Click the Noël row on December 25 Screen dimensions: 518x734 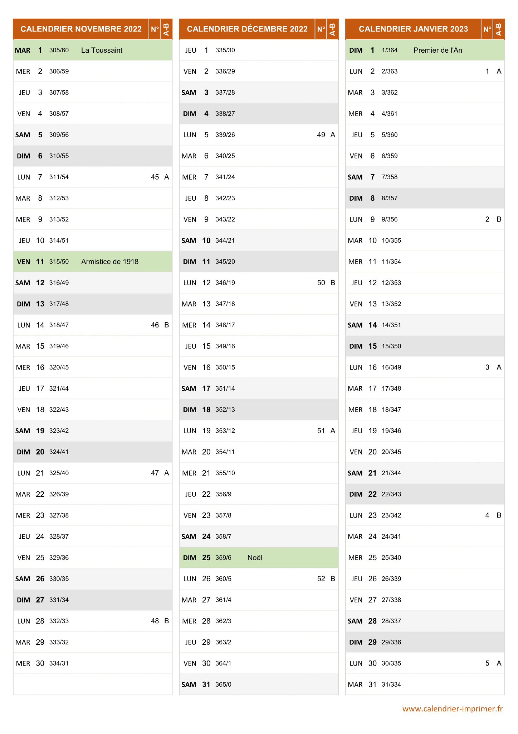[259, 558]
